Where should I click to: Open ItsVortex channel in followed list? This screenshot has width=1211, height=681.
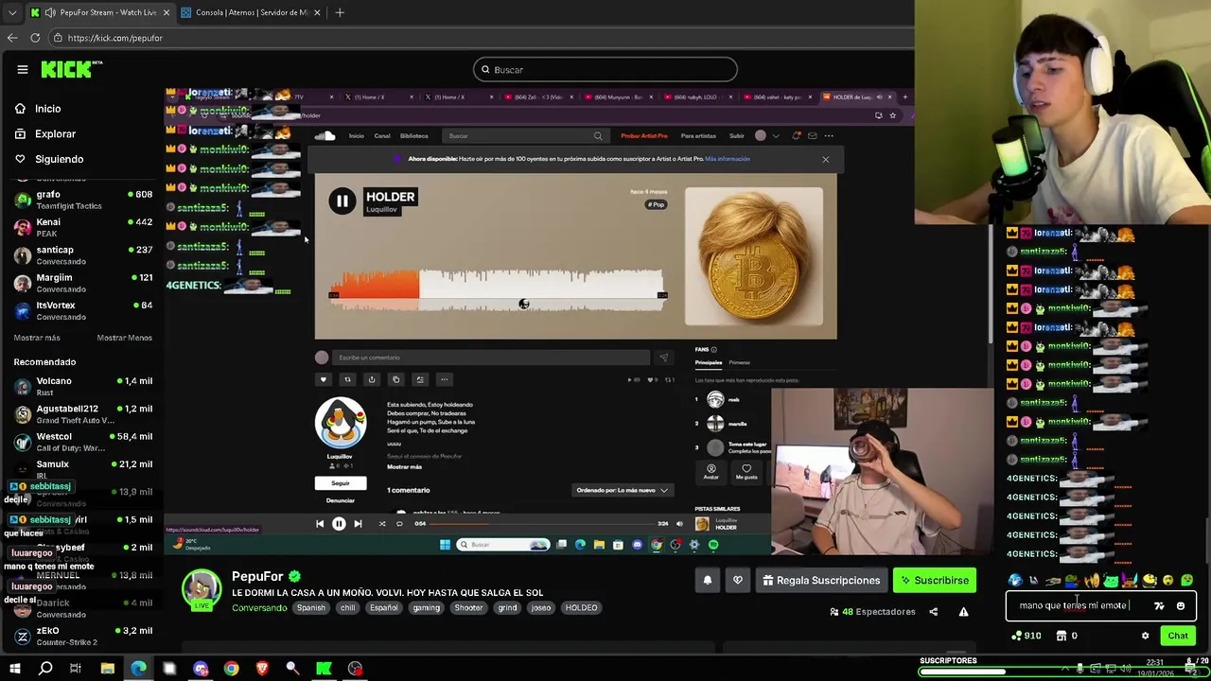click(x=82, y=310)
